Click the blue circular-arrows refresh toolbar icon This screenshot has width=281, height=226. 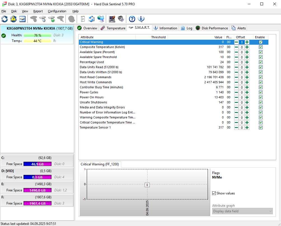point(4,19)
